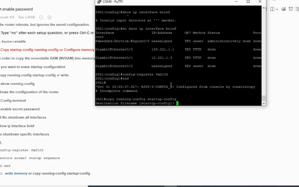Click '2.end' line in the note
The width and height of the screenshot is (299, 187).
coord(5,166)
